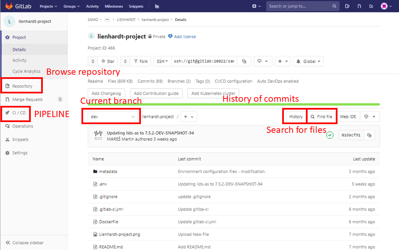Open the plus dropdown in file path

[x=189, y=117]
